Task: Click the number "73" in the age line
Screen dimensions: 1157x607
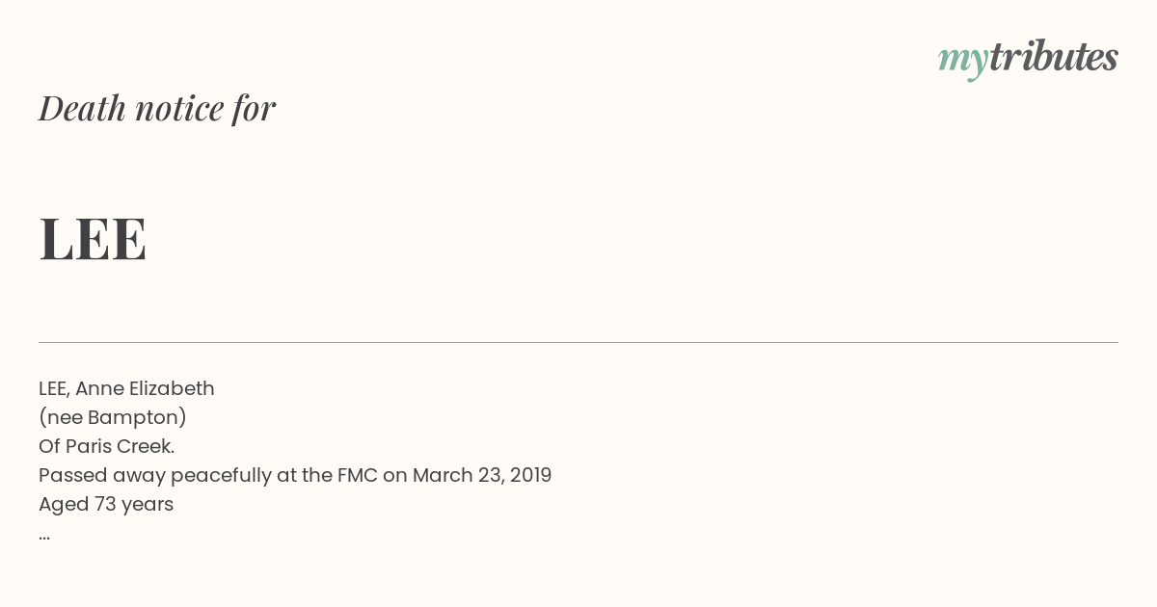Action: tap(104, 504)
